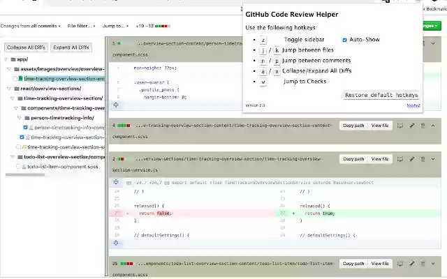Uncheck time-tracking-overview-section- scss file checkbox
447x279 pixels.
22,137
